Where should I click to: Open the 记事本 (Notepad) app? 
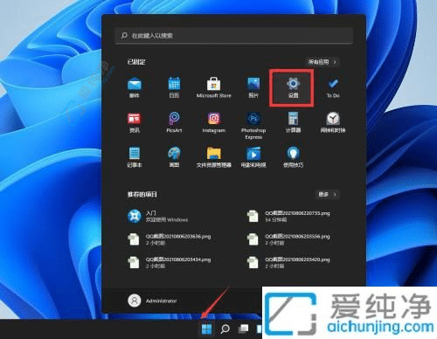coord(135,157)
